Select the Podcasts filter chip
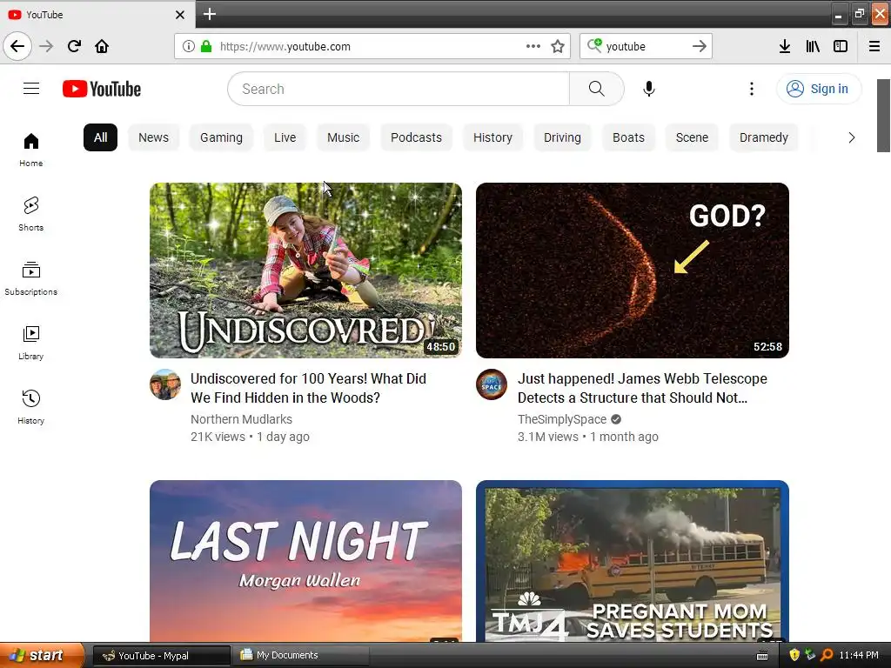The height and width of the screenshot is (668, 891). [416, 137]
